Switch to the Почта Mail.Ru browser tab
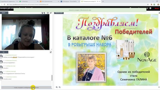 pos(70,1)
